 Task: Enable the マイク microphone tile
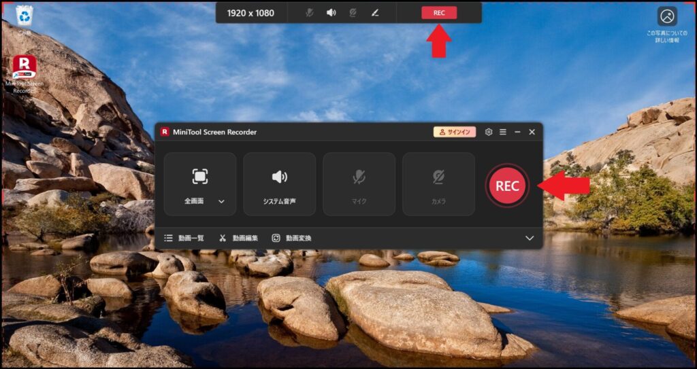coord(359,184)
